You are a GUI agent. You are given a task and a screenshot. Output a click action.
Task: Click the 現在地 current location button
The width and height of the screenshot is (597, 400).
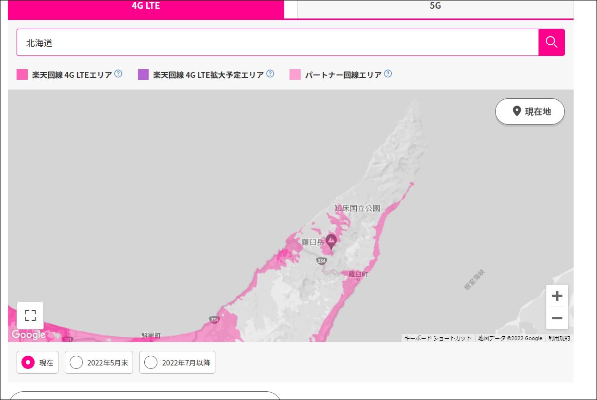coord(530,111)
